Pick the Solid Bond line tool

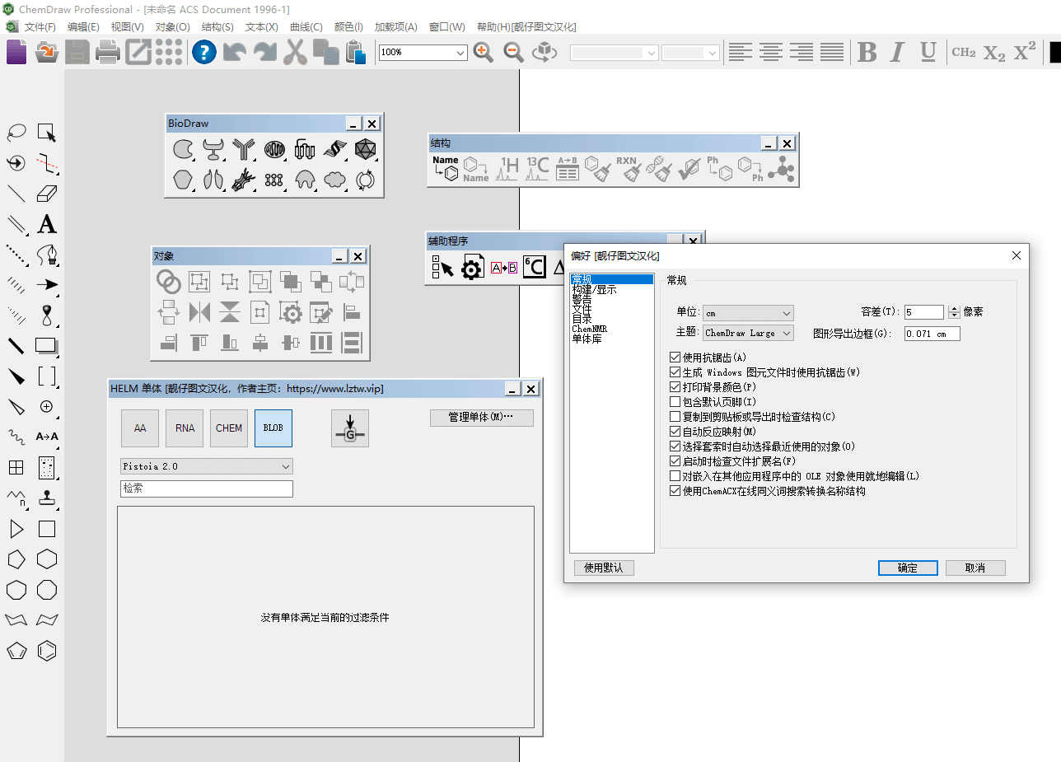coord(16,194)
